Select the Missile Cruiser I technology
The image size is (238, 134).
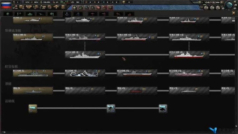(x=33, y=37)
